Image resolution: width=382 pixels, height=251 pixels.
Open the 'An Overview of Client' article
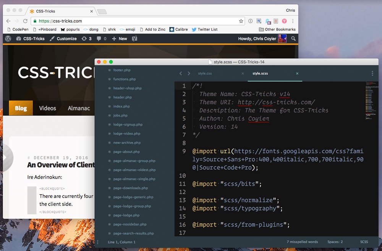tap(61, 165)
